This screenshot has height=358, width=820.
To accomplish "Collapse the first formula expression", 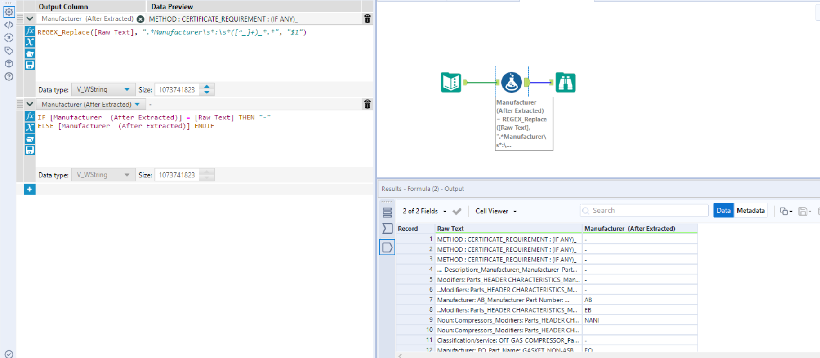I will pos(30,19).
